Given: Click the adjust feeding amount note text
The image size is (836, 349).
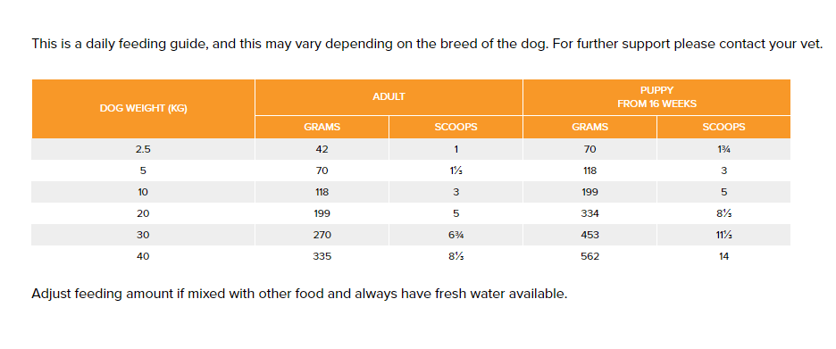Looking at the screenshot, I should point(299,294).
